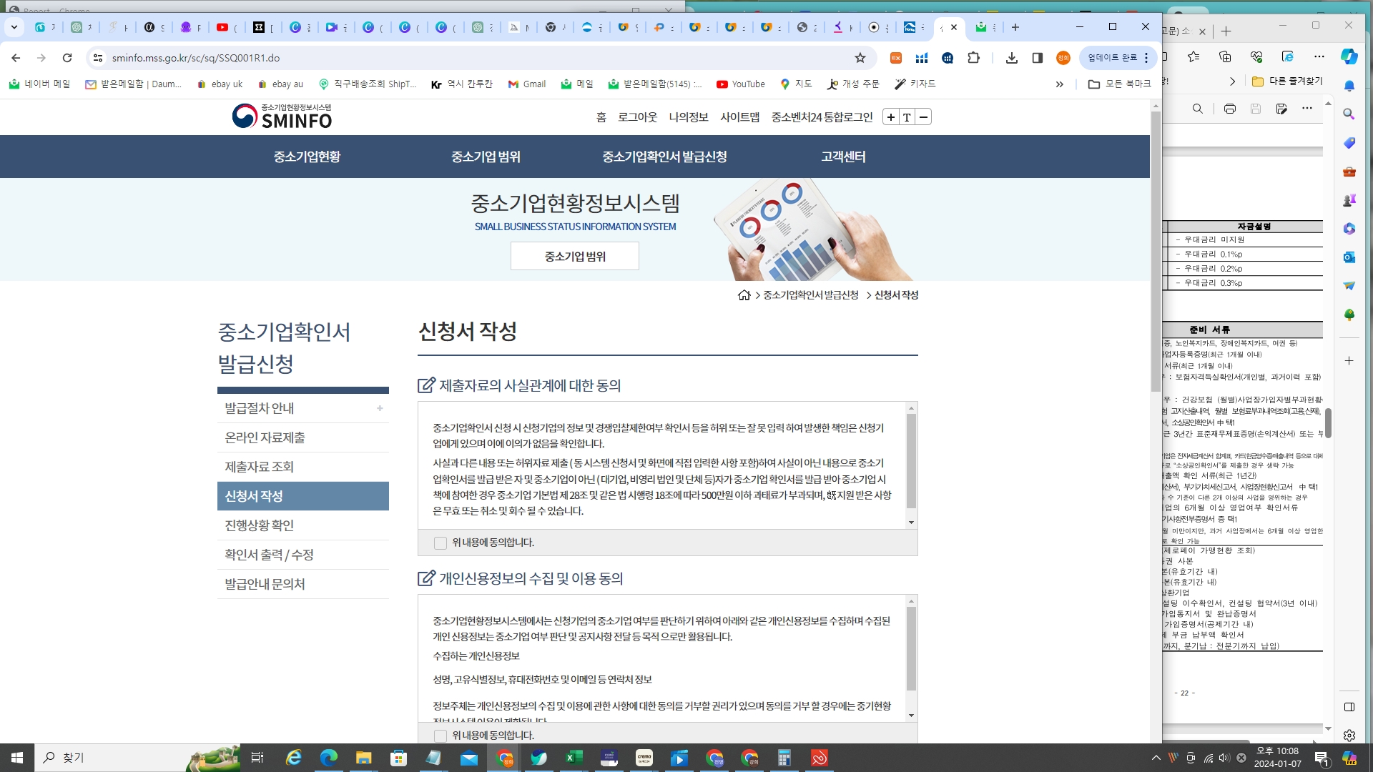Reload the page with the refresh icon

(67, 58)
